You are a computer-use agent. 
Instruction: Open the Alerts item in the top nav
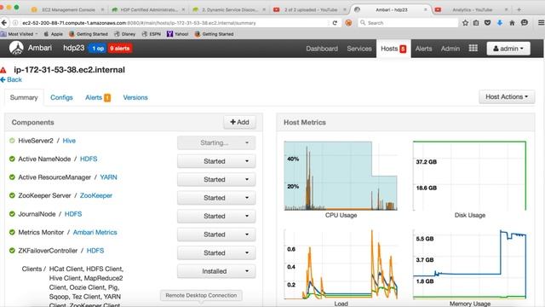423,49
